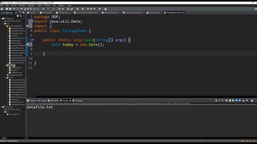Open the Project menu
Screen dimensions: 257x144
[47, 5]
